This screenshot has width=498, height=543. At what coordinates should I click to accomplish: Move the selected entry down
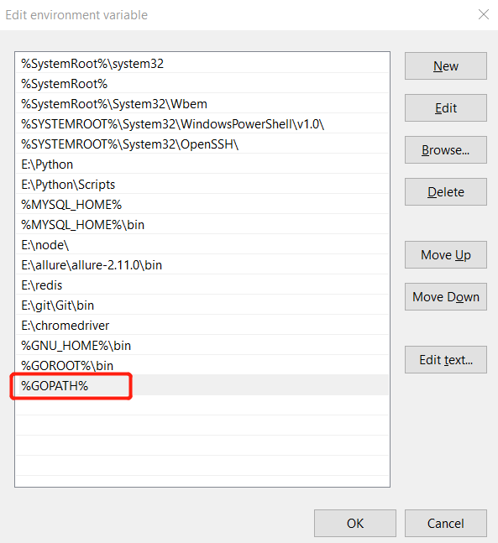446,297
